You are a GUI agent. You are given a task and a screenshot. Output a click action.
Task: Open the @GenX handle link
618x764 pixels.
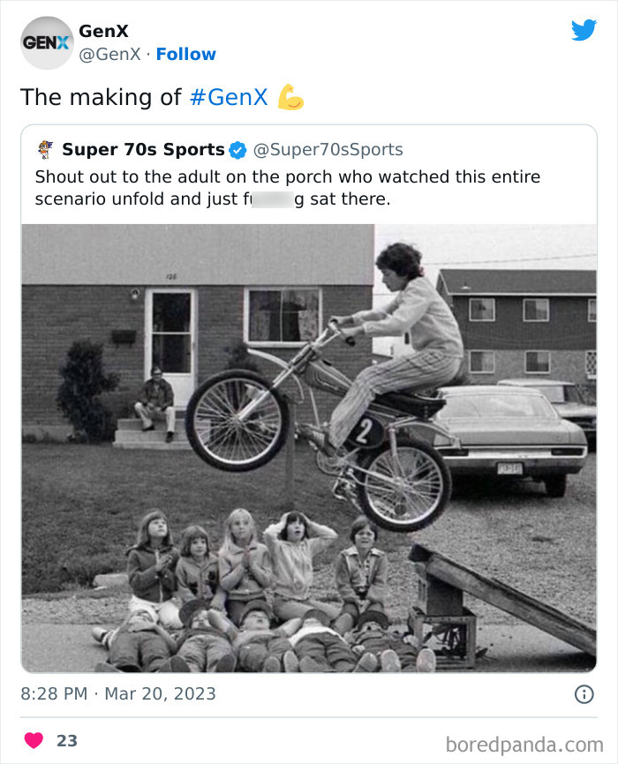109,54
